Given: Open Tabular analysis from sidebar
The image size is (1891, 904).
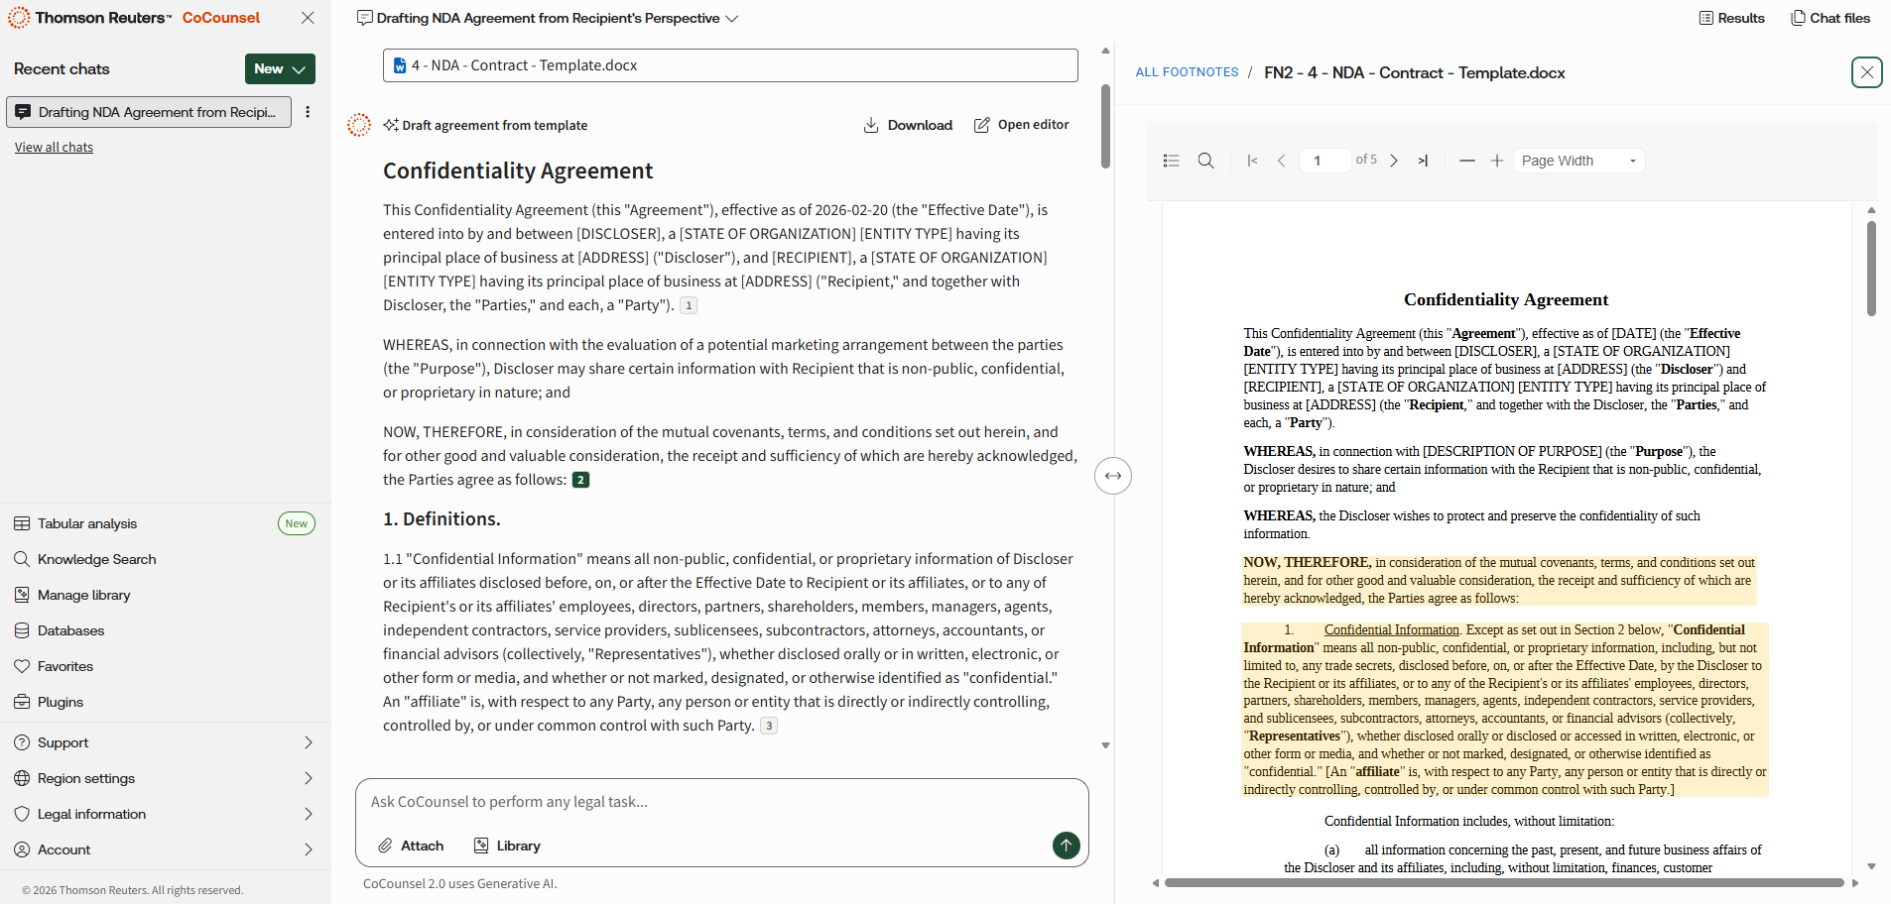Looking at the screenshot, I should click(x=87, y=523).
